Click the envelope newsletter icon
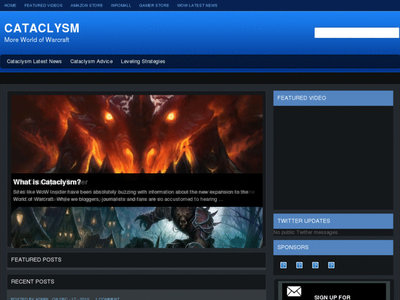The image size is (400, 300). (x=294, y=291)
